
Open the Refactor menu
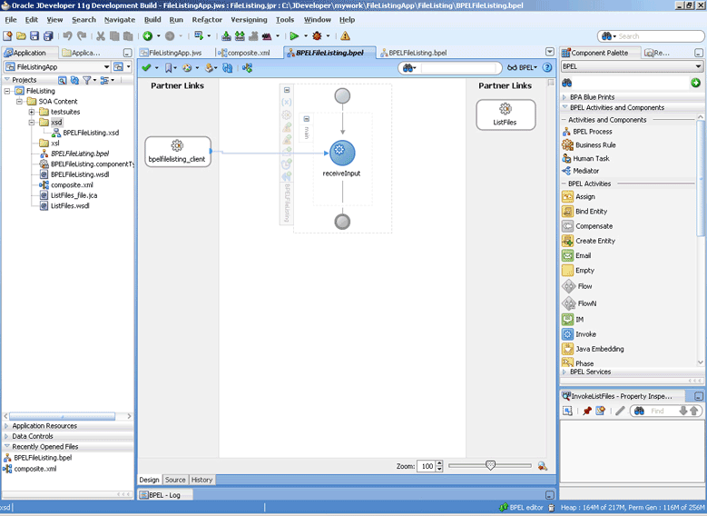point(207,20)
